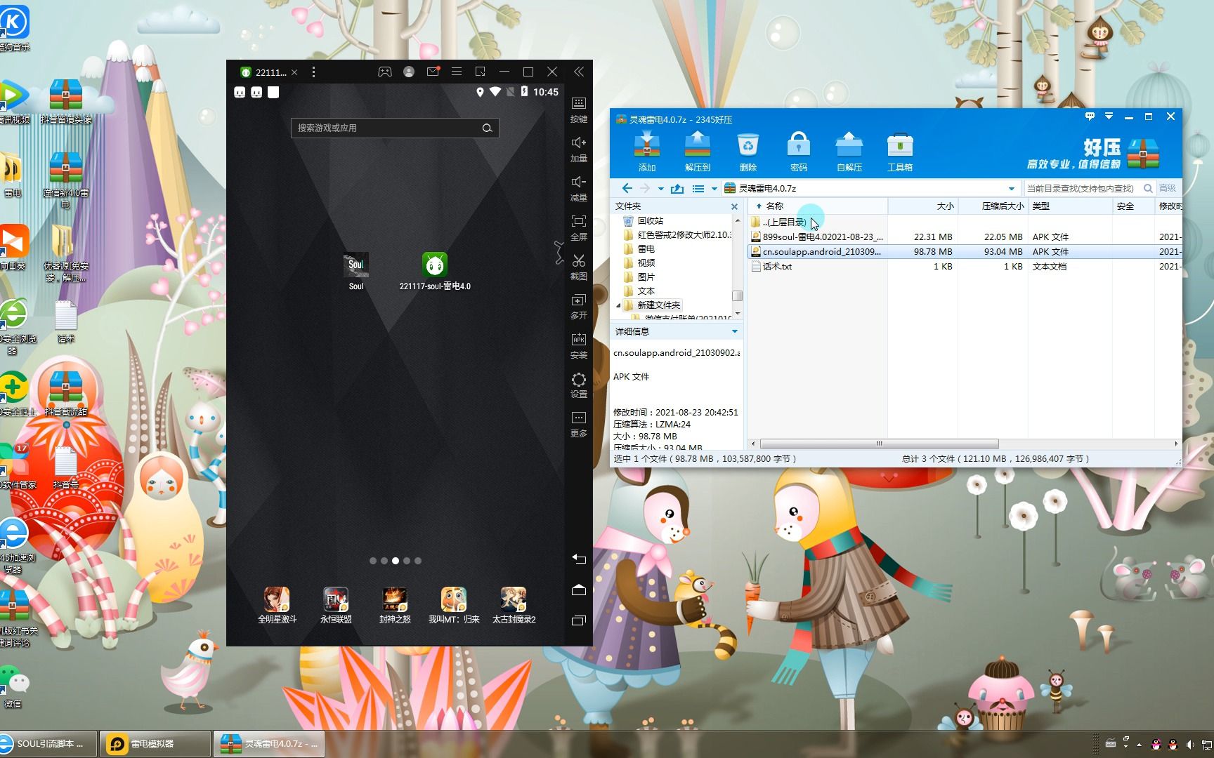Sort by the 类型 column header
The width and height of the screenshot is (1214, 758).
(1071, 206)
